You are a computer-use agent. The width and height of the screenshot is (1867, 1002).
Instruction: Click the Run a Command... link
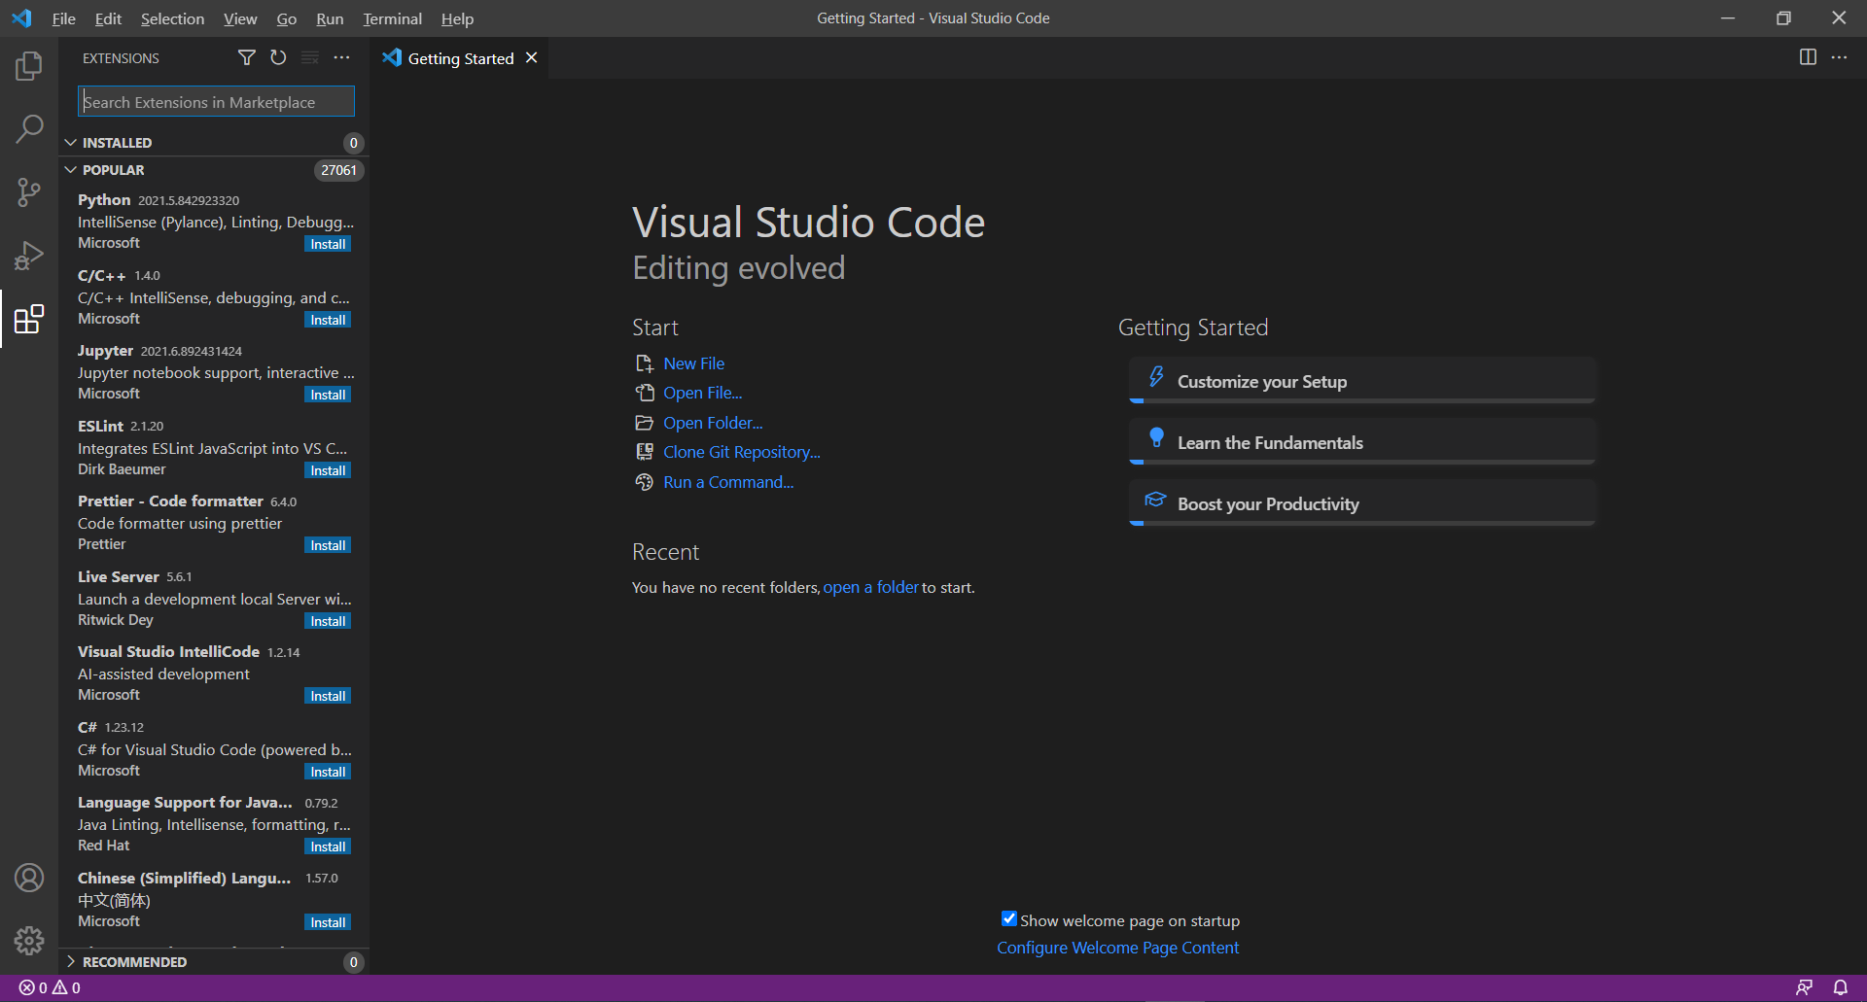[728, 482]
